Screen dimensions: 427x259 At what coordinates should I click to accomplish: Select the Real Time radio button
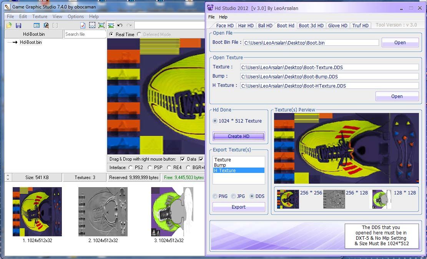[111, 35]
